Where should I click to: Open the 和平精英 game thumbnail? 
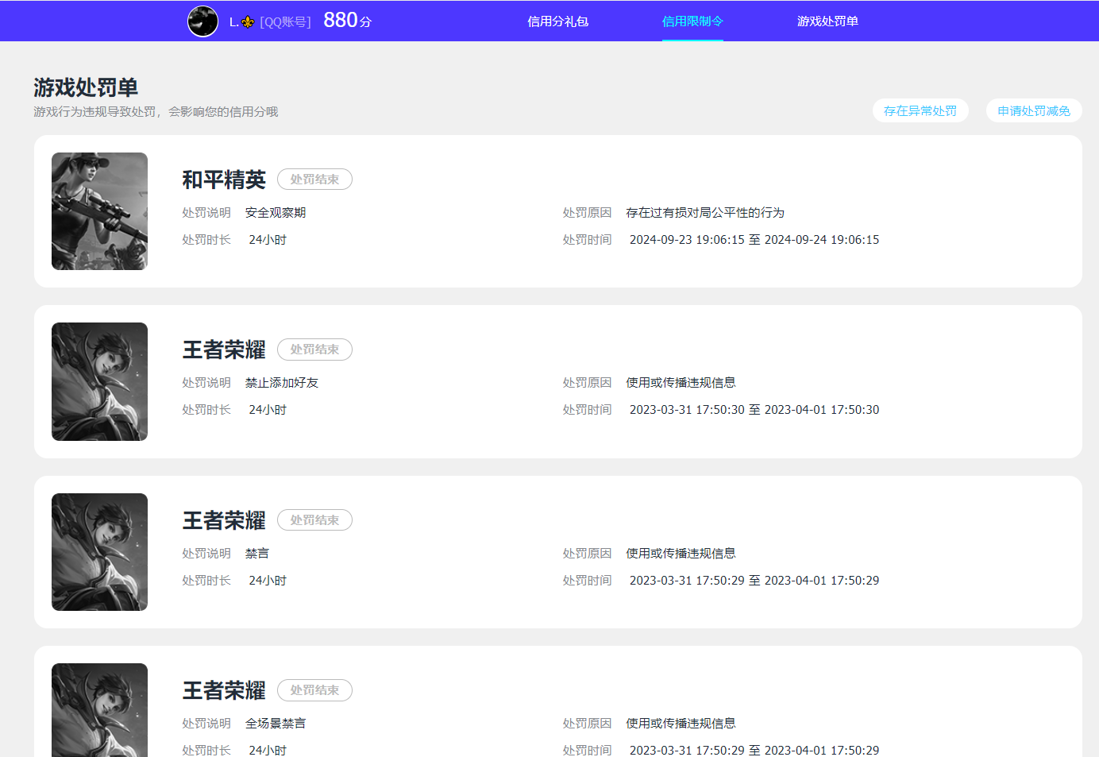(x=99, y=211)
